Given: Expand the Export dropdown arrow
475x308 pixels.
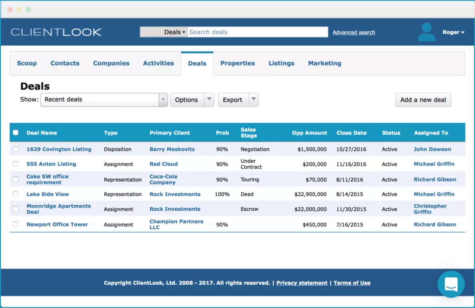Looking at the screenshot, I should [x=253, y=100].
